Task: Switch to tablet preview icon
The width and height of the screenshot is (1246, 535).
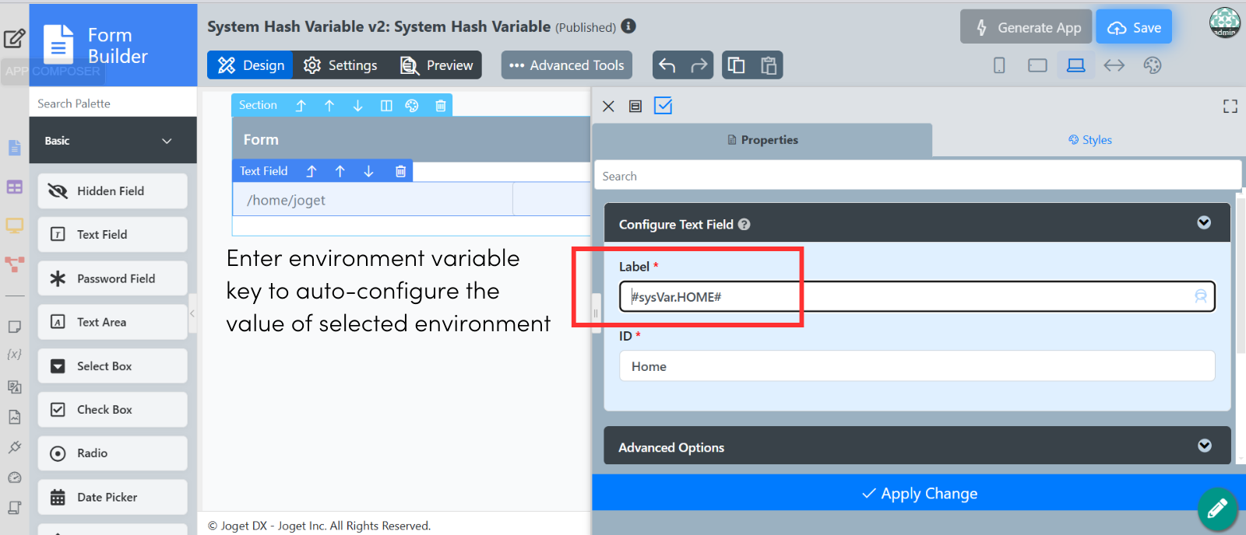Action: tap(1037, 65)
